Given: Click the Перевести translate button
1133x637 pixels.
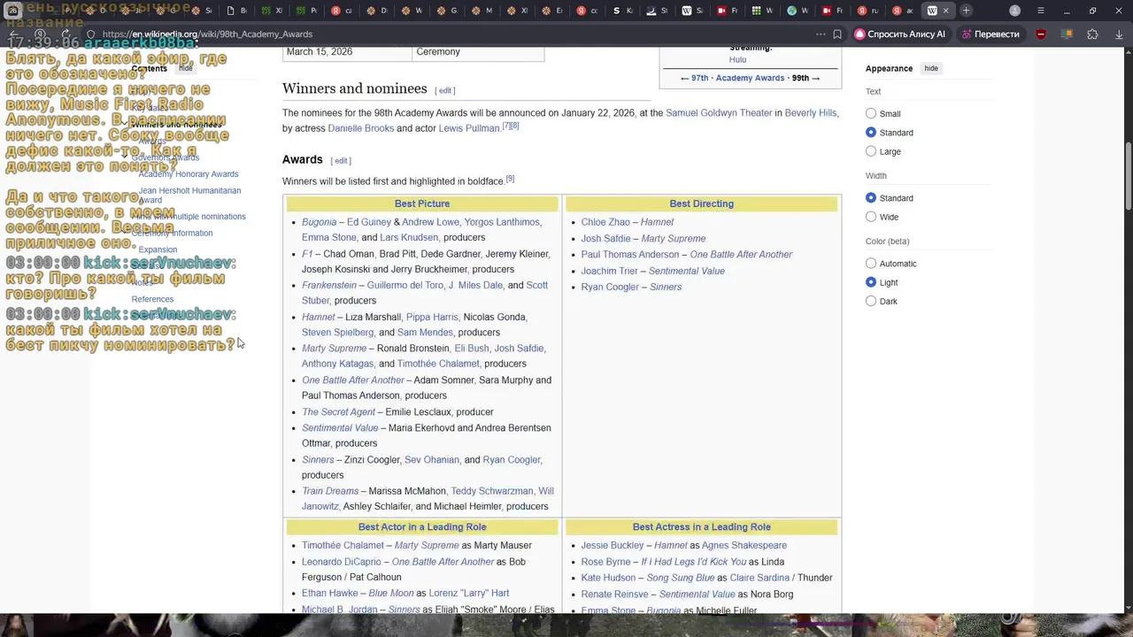Looking at the screenshot, I should tap(990, 35).
